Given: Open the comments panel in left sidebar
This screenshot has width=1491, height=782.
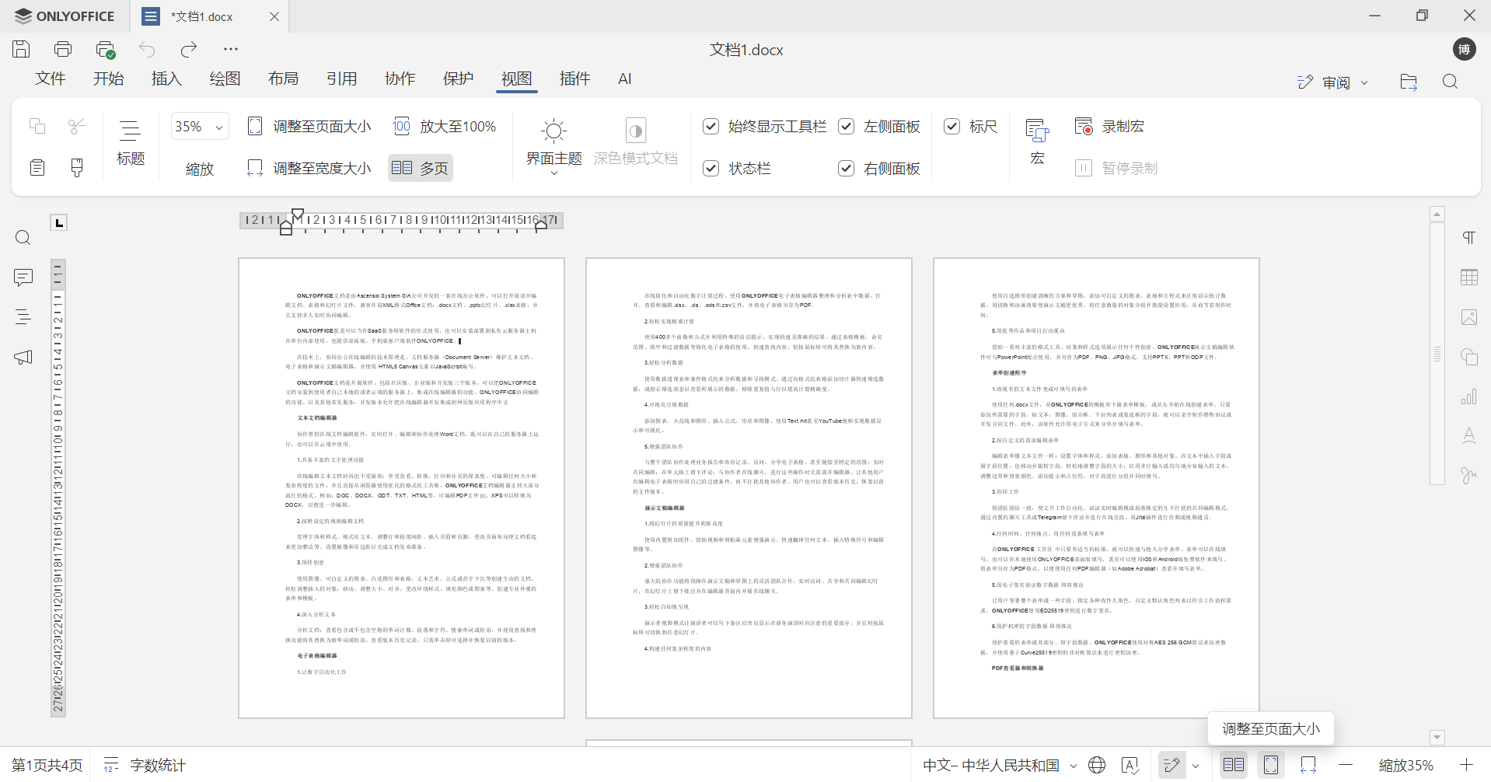Looking at the screenshot, I should point(23,278).
